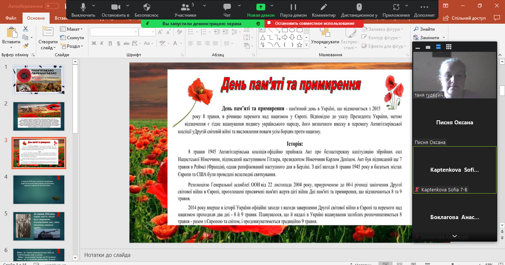Open Zoom participants list
The height and width of the screenshot is (265, 505).
(185, 10)
